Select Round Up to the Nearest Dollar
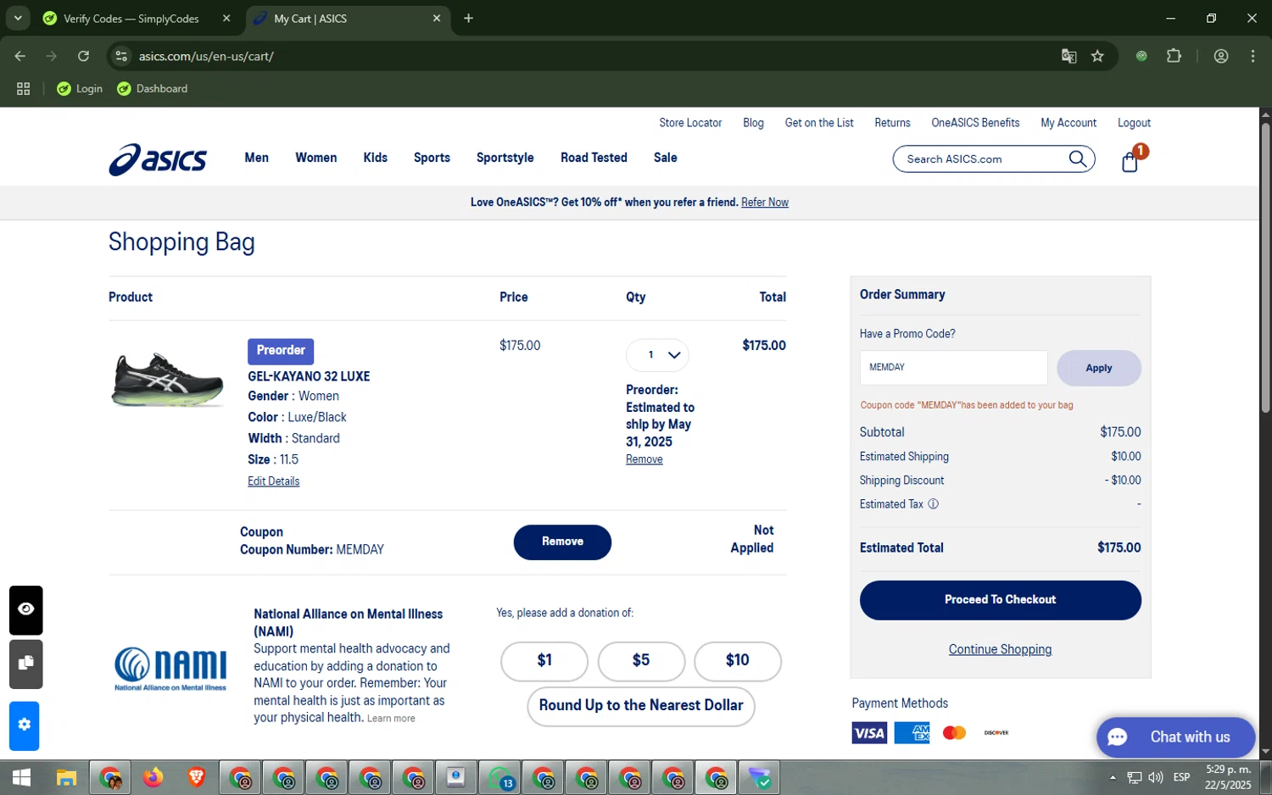The width and height of the screenshot is (1272, 795). coord(641,706)
